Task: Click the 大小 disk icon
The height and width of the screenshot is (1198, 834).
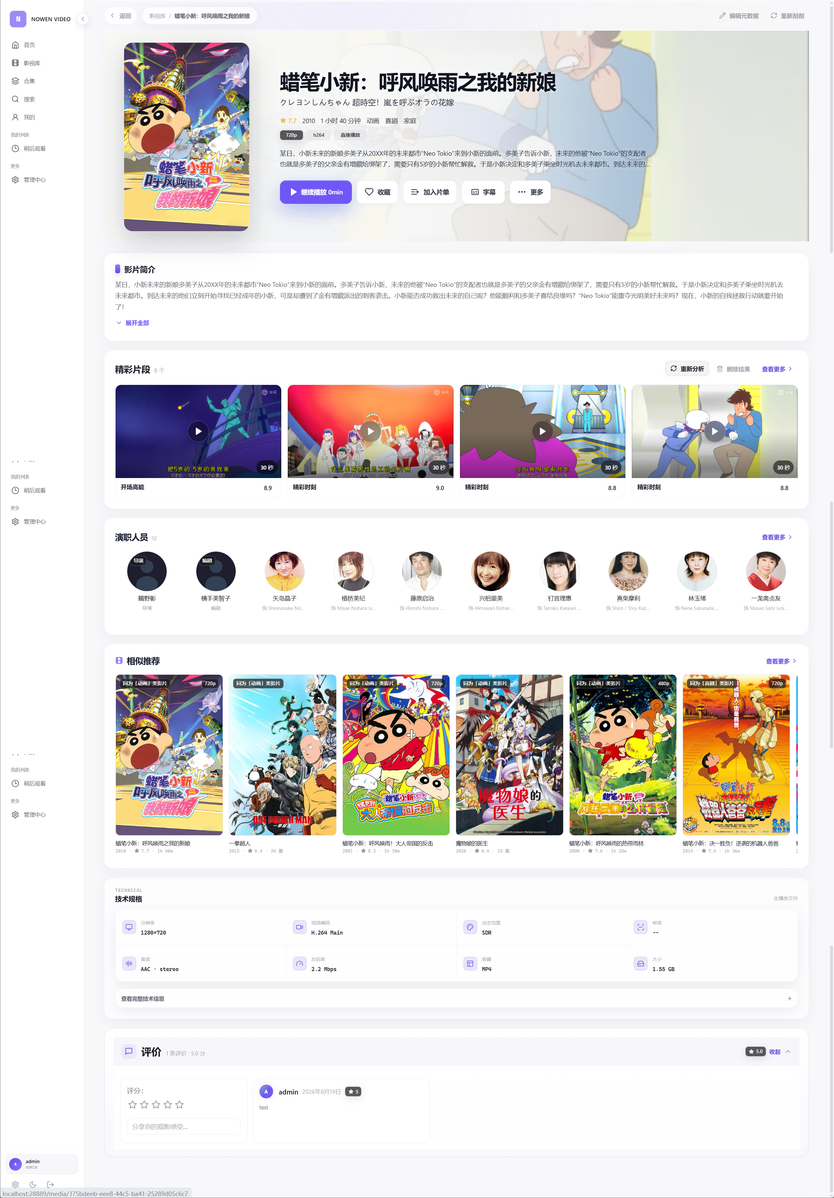Action: coord(641,964)
